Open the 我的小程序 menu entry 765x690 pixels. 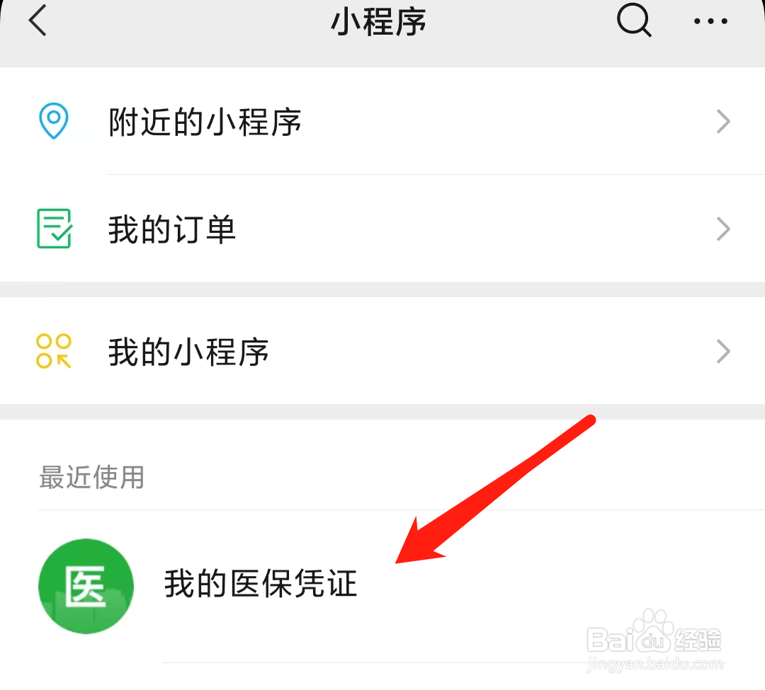click(382, 351)
